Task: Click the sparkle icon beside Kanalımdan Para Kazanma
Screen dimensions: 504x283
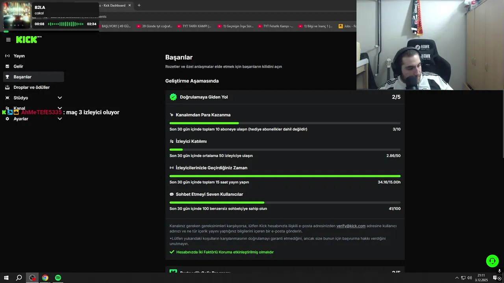Action: (x=172, y=115)
